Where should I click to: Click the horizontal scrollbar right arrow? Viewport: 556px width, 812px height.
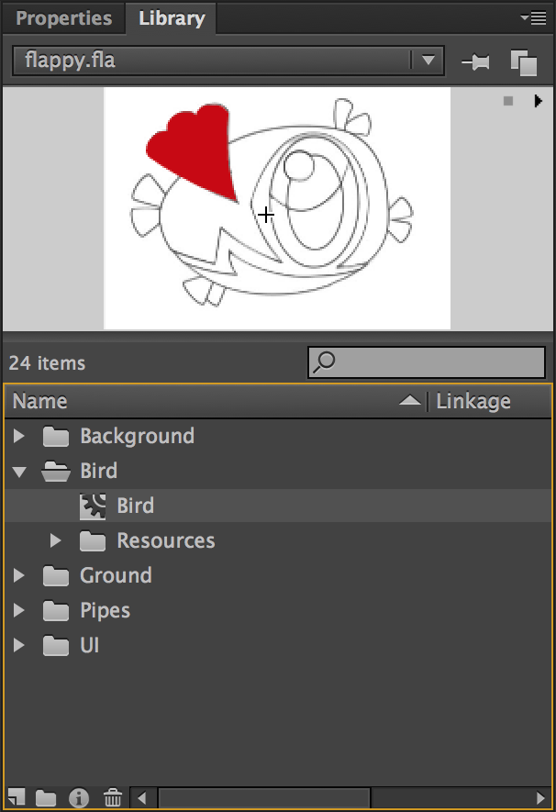pos(541,797)
